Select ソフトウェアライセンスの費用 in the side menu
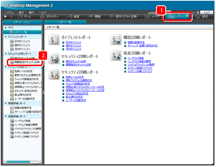 tap(25, 129)
